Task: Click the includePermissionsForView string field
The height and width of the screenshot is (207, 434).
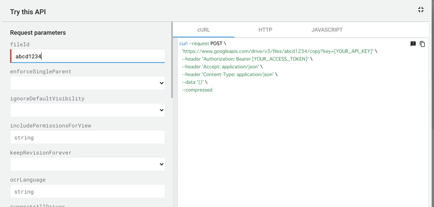Action: (x=87, y=137)
